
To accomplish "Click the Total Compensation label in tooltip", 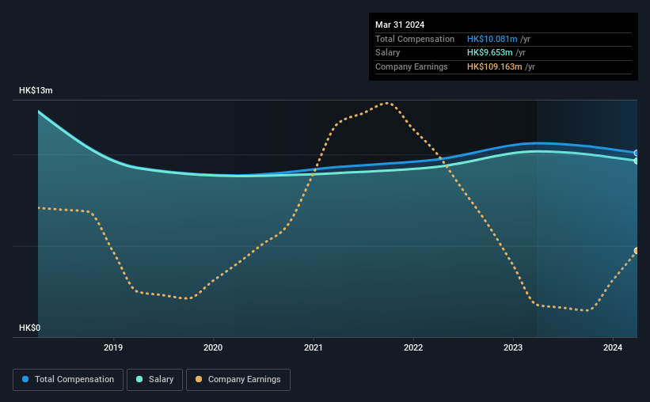I will (415, 39).
